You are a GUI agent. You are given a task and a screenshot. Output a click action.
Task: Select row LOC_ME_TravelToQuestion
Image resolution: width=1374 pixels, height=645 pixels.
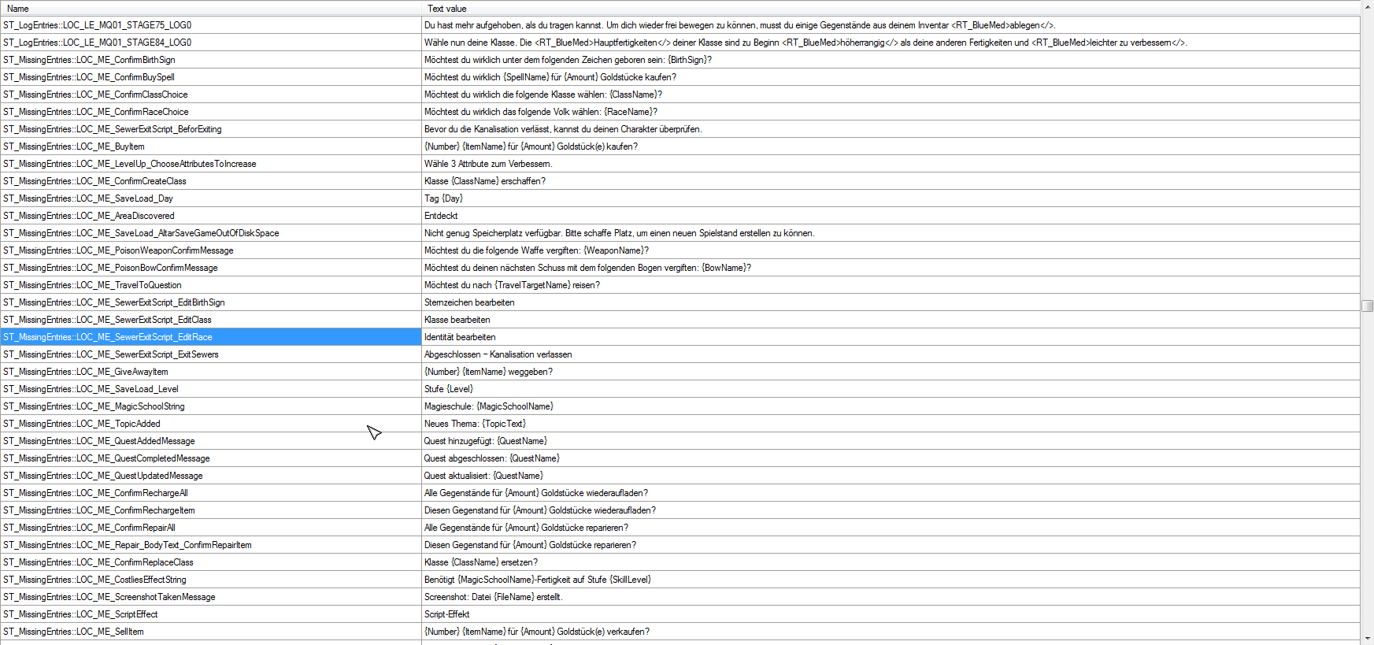(x=680, y=285)
